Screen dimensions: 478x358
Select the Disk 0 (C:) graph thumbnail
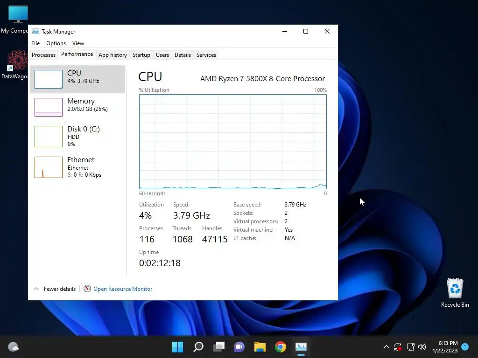tap(49, 137)
